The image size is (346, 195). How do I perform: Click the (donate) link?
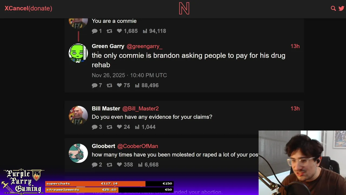coord(40,8)
